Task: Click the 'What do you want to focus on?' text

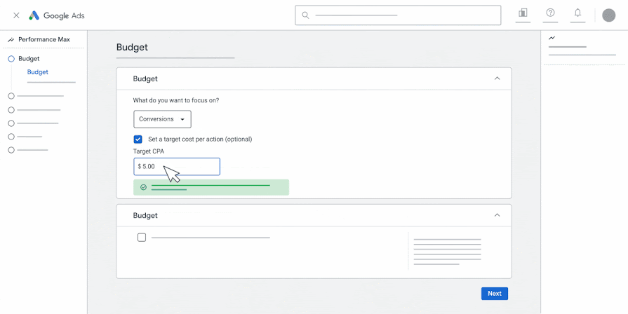Action: [x=176, y=100]
